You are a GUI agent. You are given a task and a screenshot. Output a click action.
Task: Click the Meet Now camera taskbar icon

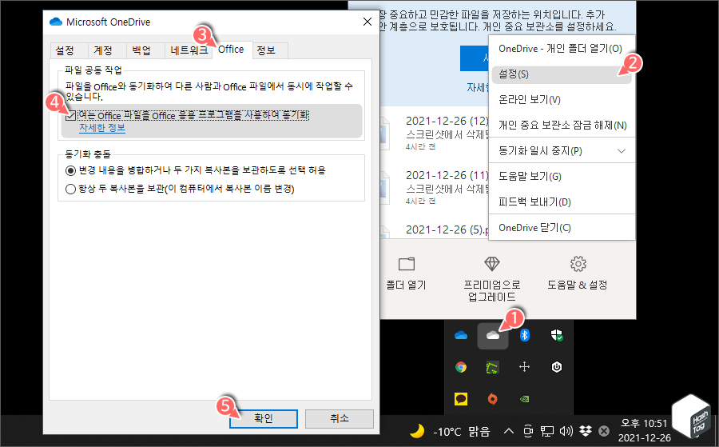click(528, 431)
